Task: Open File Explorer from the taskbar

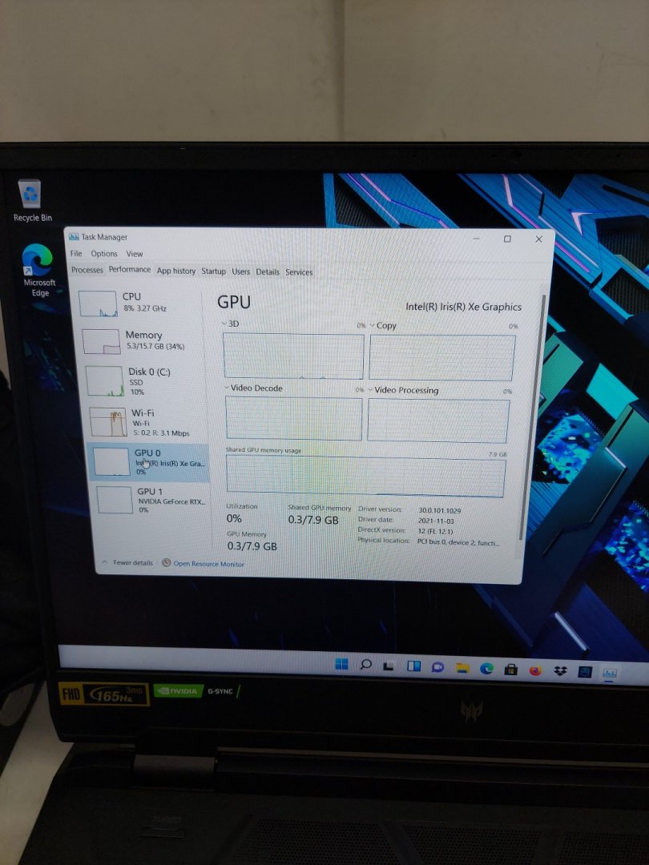Action: click(x=462, y=668)
